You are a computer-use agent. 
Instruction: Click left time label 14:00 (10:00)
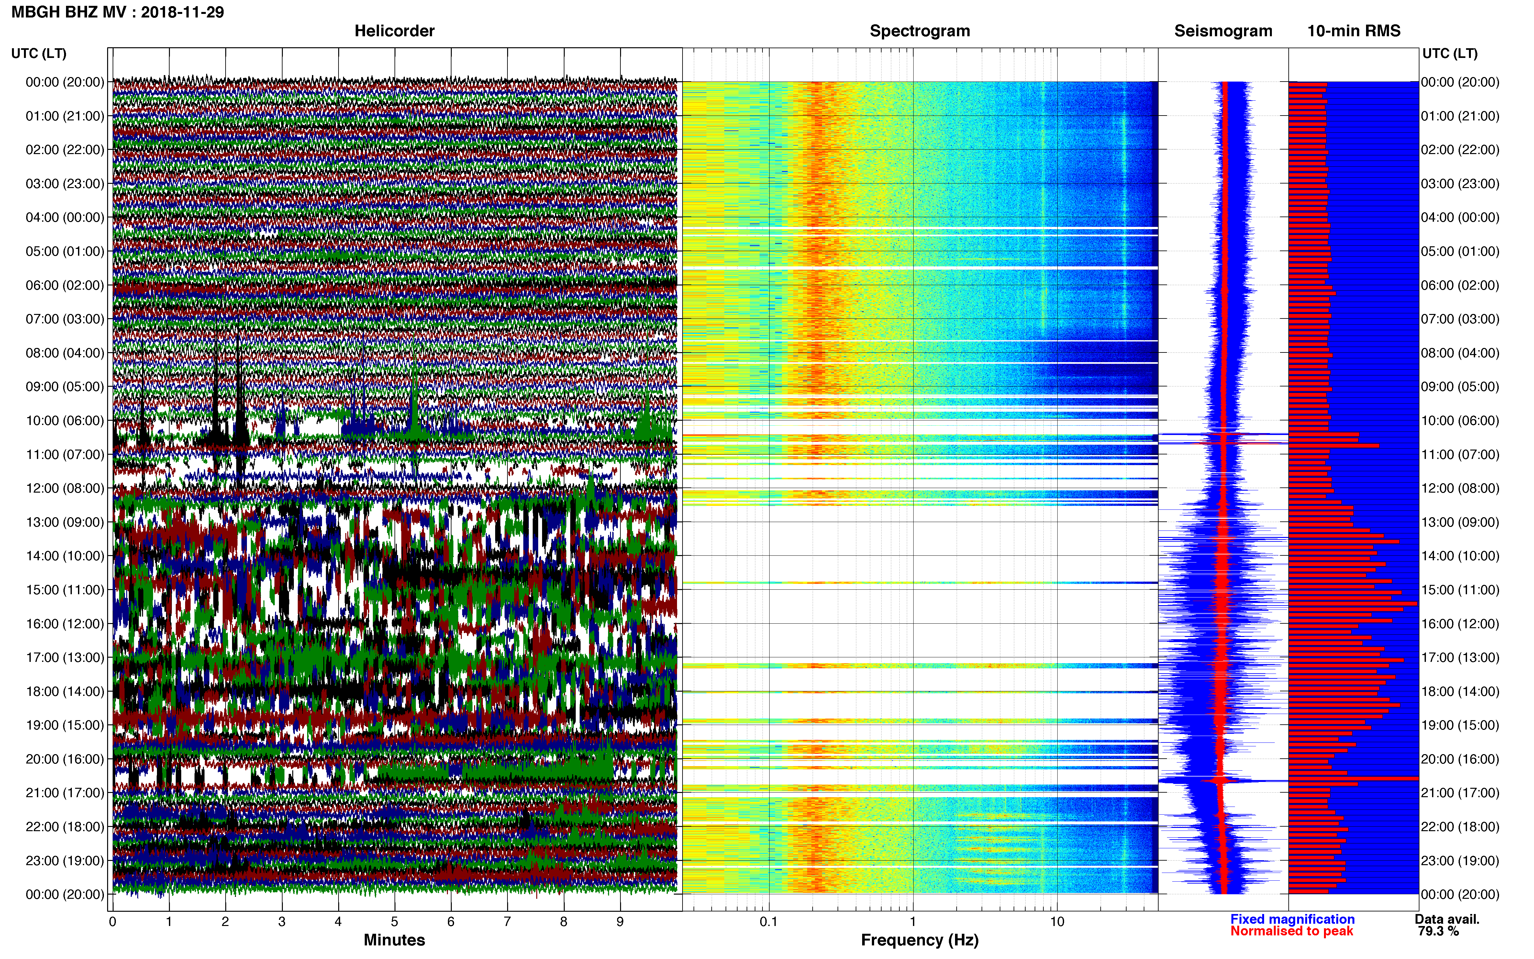(x=65, y=556)
